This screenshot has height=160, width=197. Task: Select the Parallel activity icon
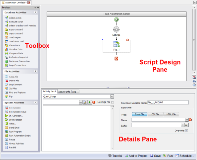pos(7,147)
